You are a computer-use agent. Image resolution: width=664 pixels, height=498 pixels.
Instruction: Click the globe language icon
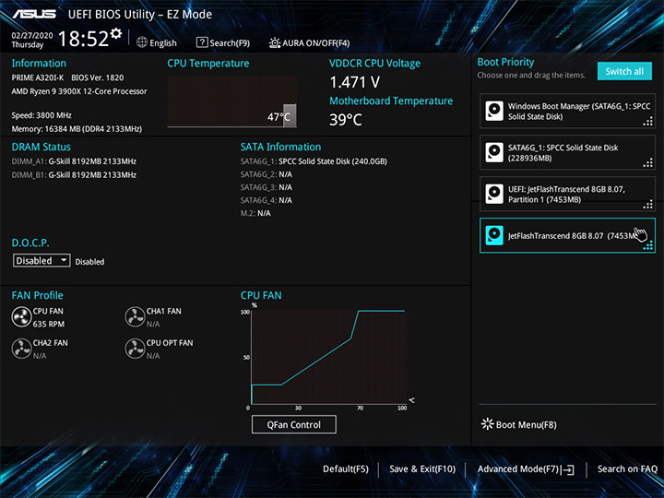(x=142, y=42)
